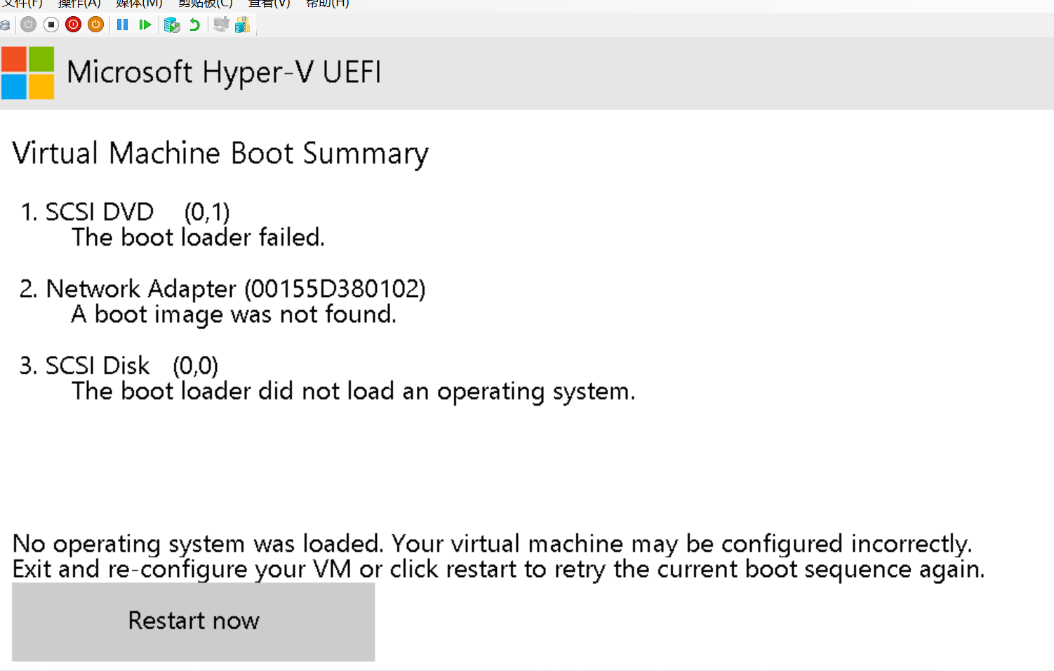Image resolution: width=1054 pixels, height=671 pixels.
Task: Click the Microsoft logo in UEFI header
Action: click(28, 73)
